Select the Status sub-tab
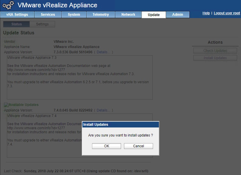 click(x=16, y=24)
